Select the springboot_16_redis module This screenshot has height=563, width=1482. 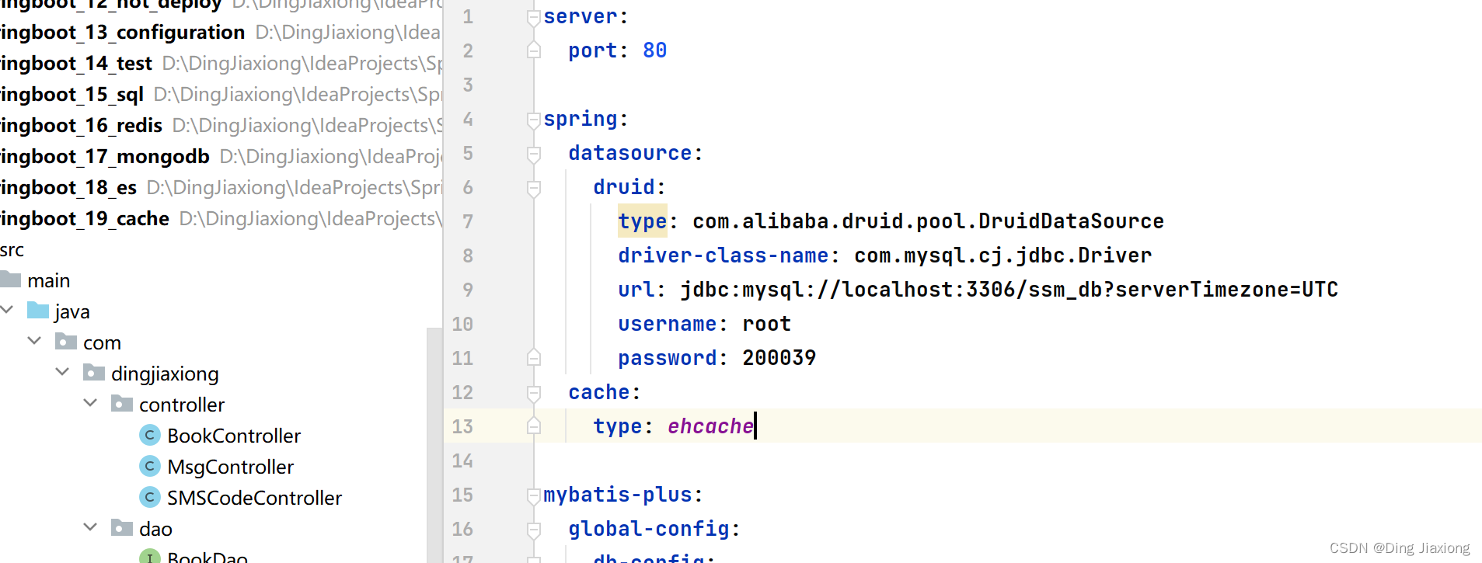(x=81, y=125)
